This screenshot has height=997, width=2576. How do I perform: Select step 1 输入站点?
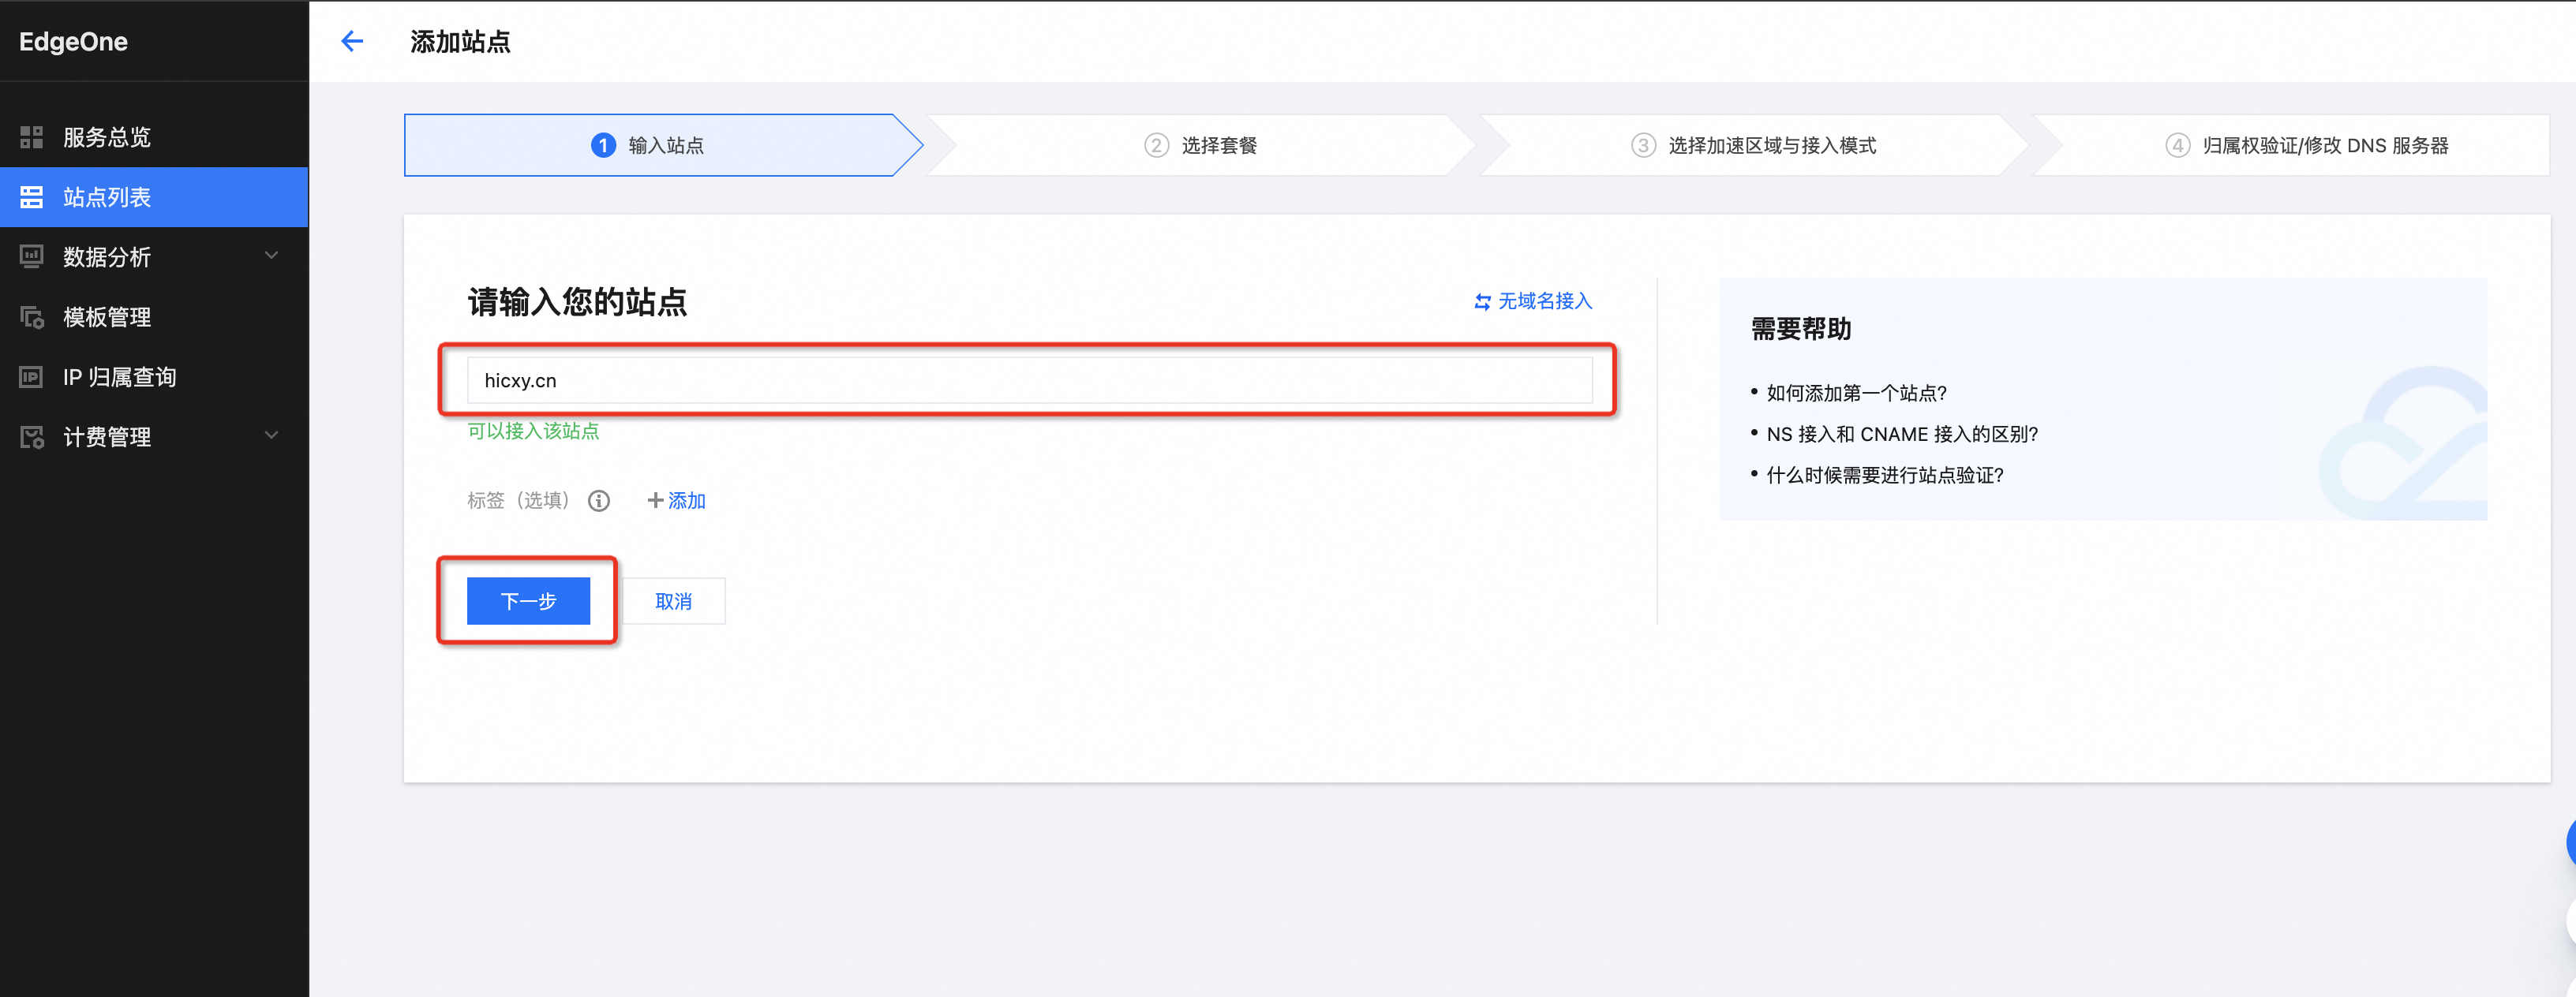pyautogui.click(x=663, y=145)
